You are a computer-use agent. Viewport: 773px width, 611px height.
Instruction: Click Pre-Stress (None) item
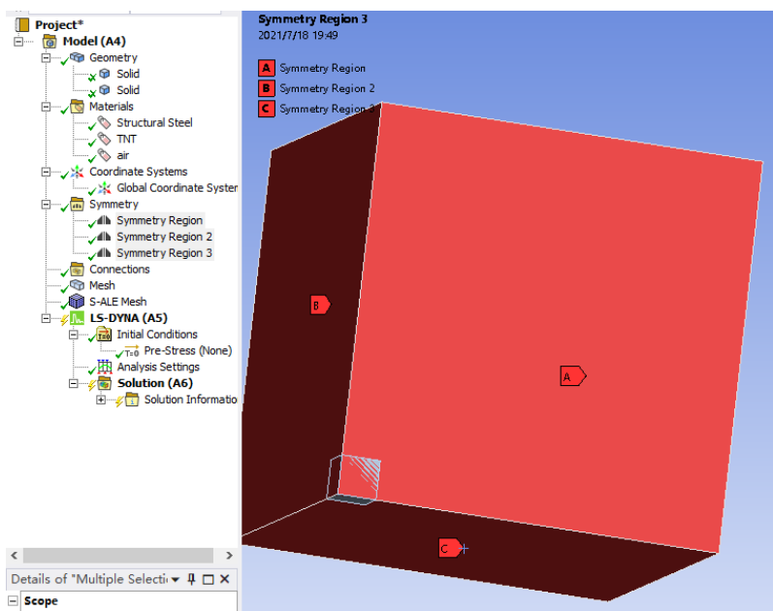187,350
